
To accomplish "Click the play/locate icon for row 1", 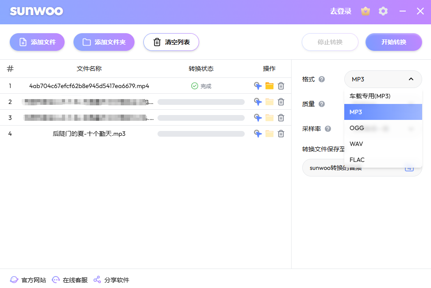I will (258, 86).
